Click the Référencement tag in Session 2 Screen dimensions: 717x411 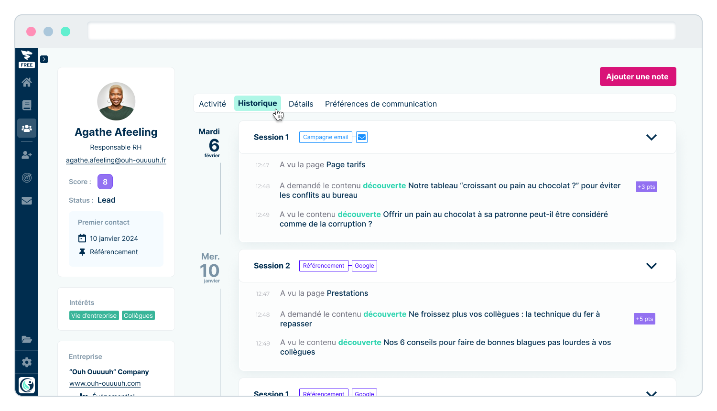[x=324, y=266]
